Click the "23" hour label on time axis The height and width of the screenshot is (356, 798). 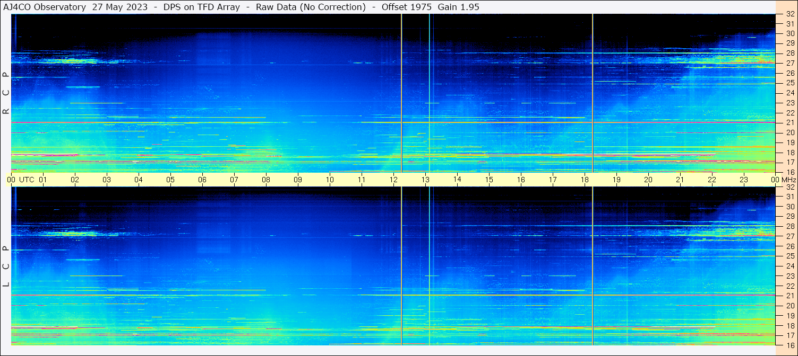pyautogui.click(x=744, y=180)
